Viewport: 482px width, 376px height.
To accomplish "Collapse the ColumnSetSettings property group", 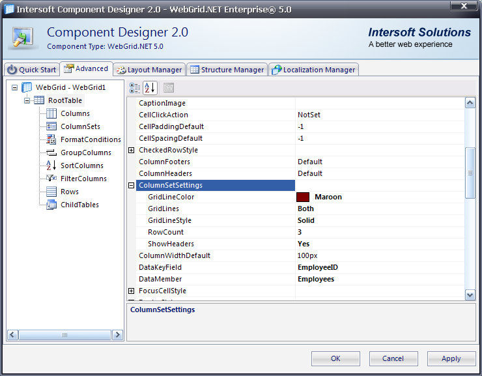I will (132, 185).
